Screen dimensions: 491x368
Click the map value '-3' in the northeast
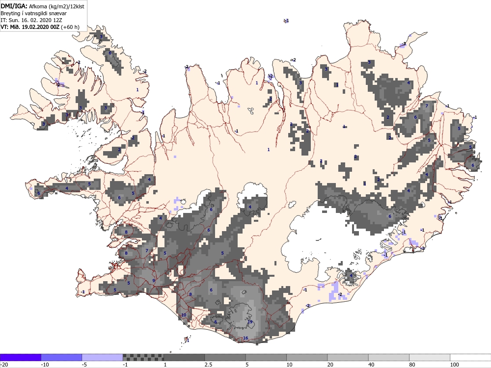404,44
